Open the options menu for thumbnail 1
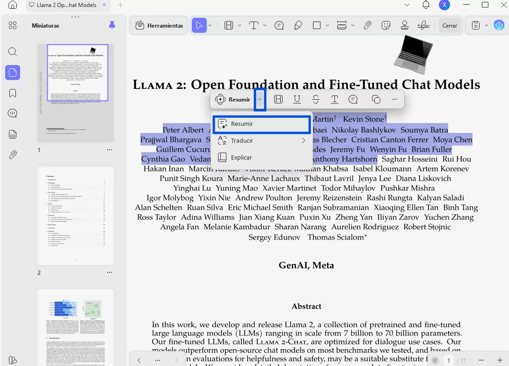 (x=109, y=150)
